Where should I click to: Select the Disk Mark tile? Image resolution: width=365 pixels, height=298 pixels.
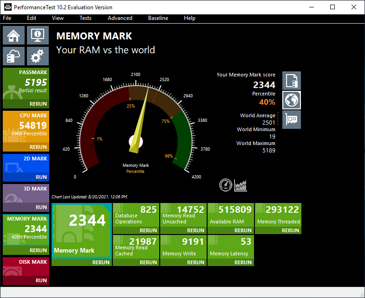coord(26,266)
